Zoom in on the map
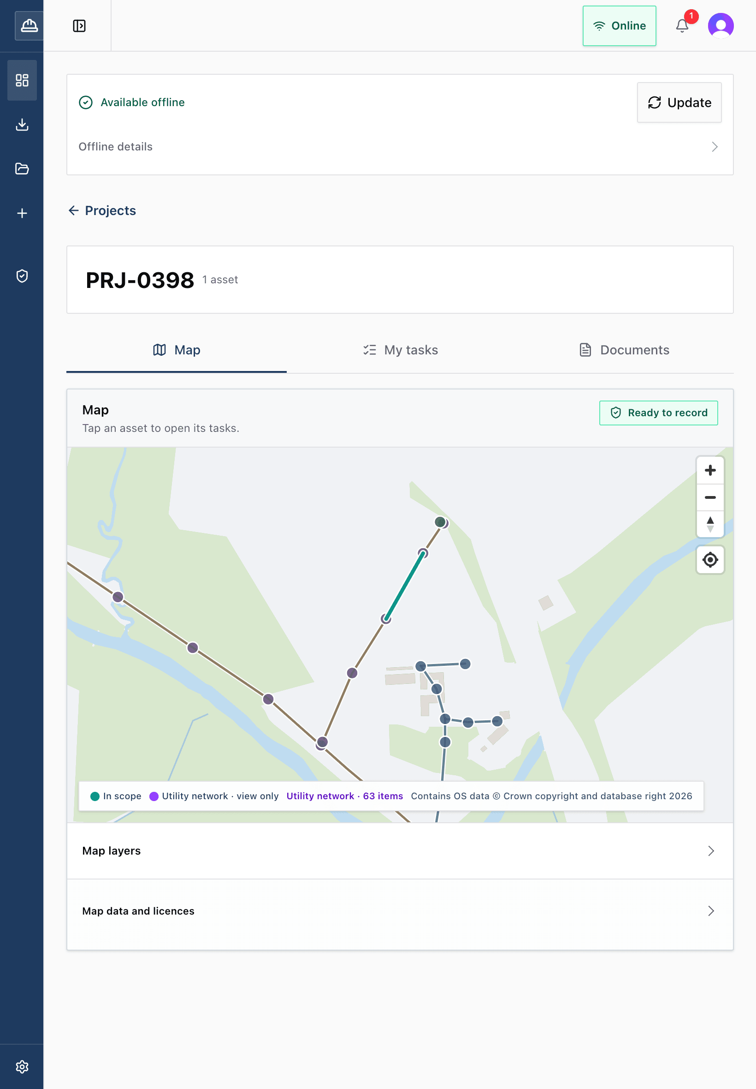Image resolution: width=756 pixels, height=1089 pixels. pos(709,470)
